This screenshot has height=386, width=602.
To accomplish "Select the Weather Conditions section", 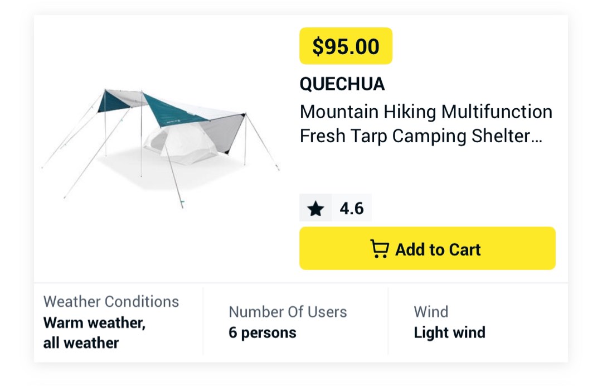I will click(x=111, y=301).
